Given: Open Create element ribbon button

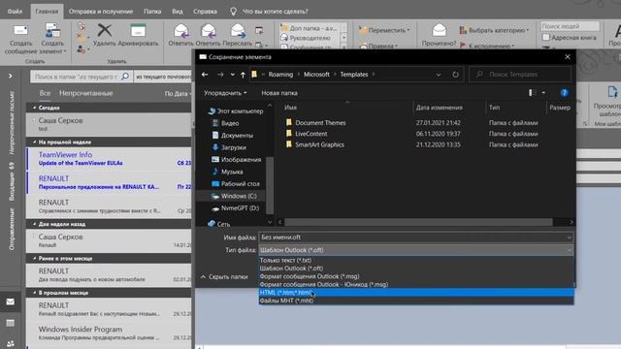Looking at the screenshot, I should 52,39.
